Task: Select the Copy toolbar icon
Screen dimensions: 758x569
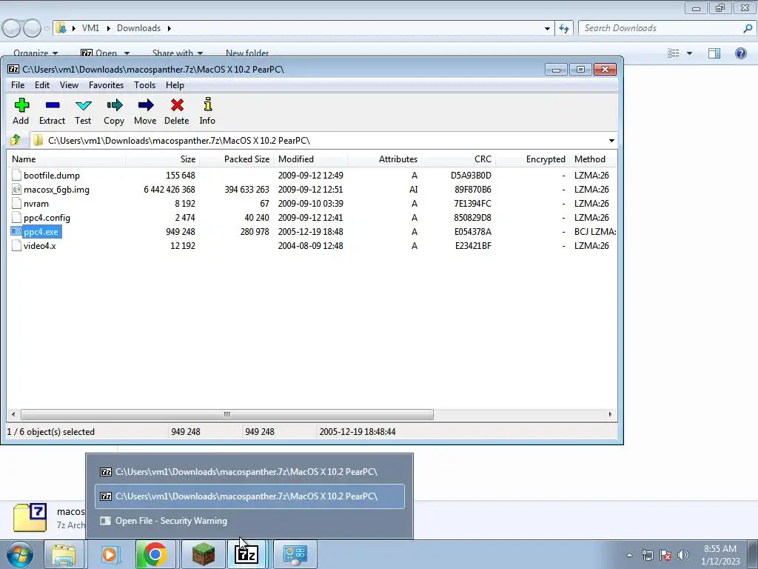Action: (x=115, y=105)
